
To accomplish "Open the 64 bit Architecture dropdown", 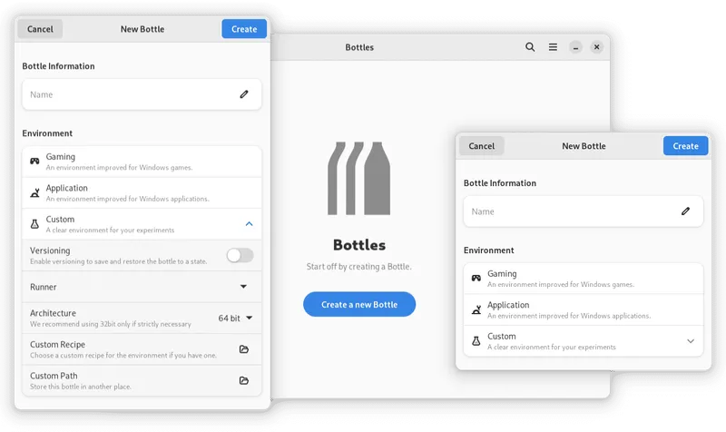I will (x=235, y=318).
